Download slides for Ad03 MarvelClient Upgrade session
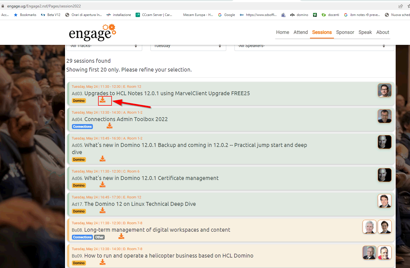410x268 pixels. (102, 100)
